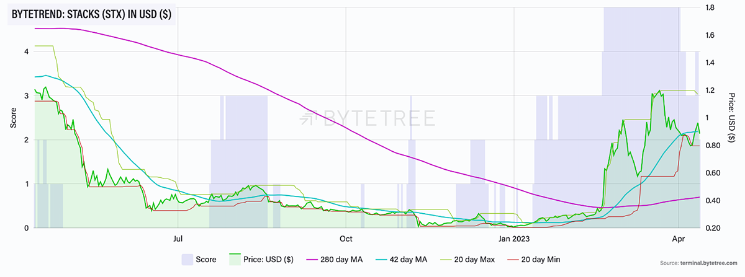Click the 1.8 value on the price axis
The height and width of the screenshot is (277, 745).
point(711,7)
